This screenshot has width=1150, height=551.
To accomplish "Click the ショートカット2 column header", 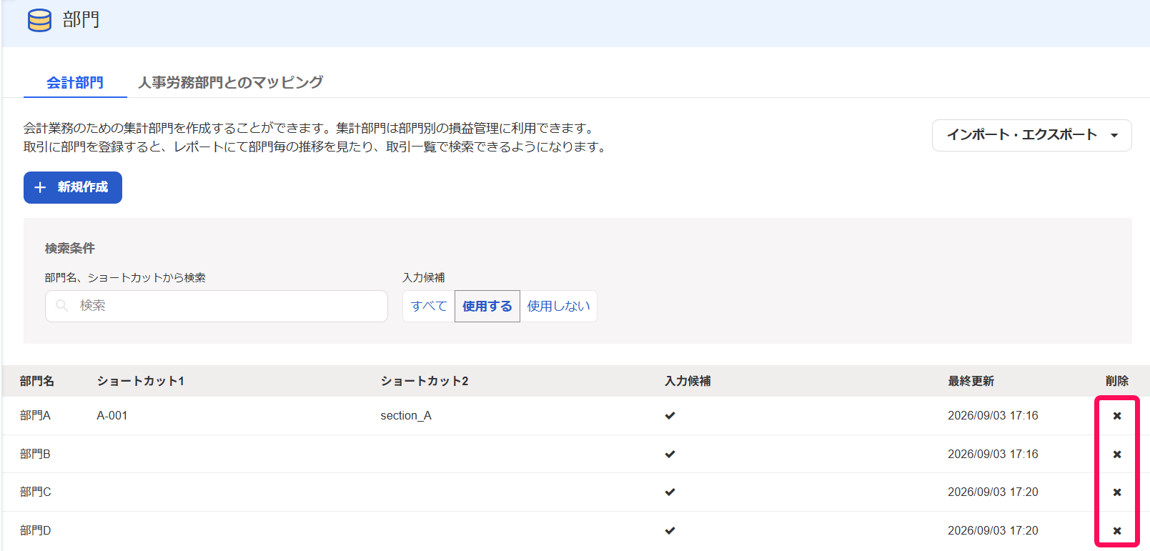I will [x=425, y=381].
